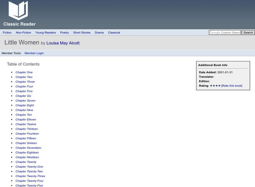Open Chapter Six

tap(23, 96)
